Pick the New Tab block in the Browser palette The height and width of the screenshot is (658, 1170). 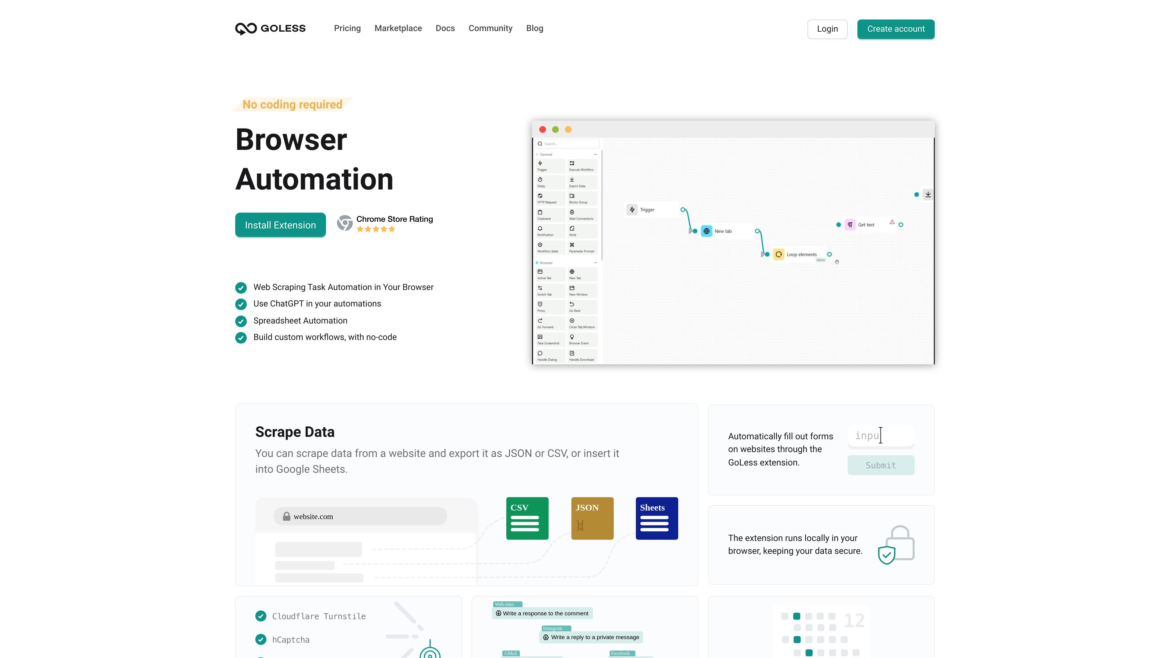point(582,274)
